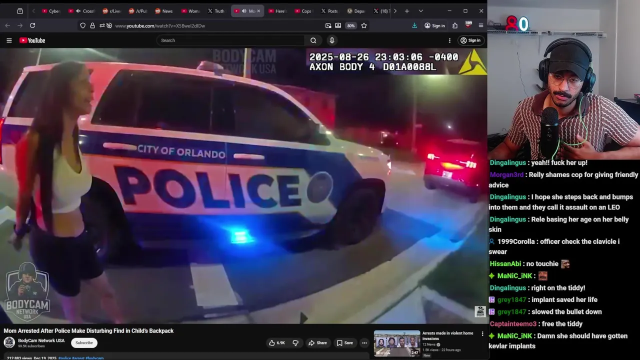Viewport: 640px width, 360px height.
Task: Switch to the News tab
Action: 164,11
